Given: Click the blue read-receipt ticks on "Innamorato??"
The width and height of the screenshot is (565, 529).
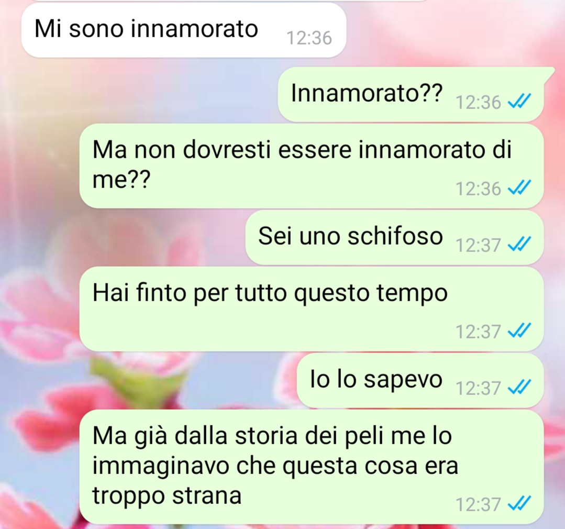Looking at the screenshot, I should [x=519, y=101].
